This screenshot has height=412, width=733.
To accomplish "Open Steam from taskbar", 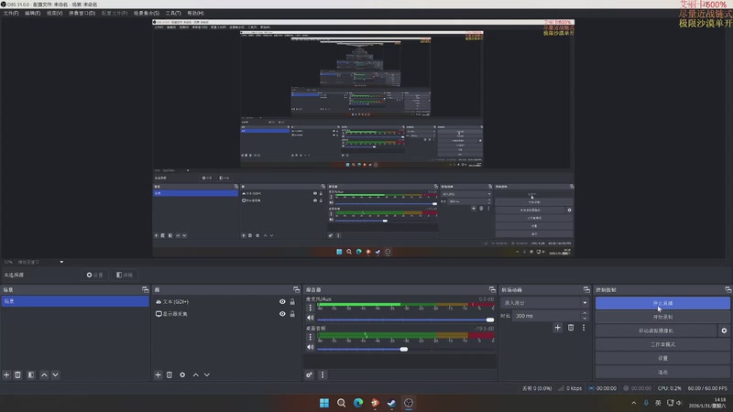I will [392, 403].
